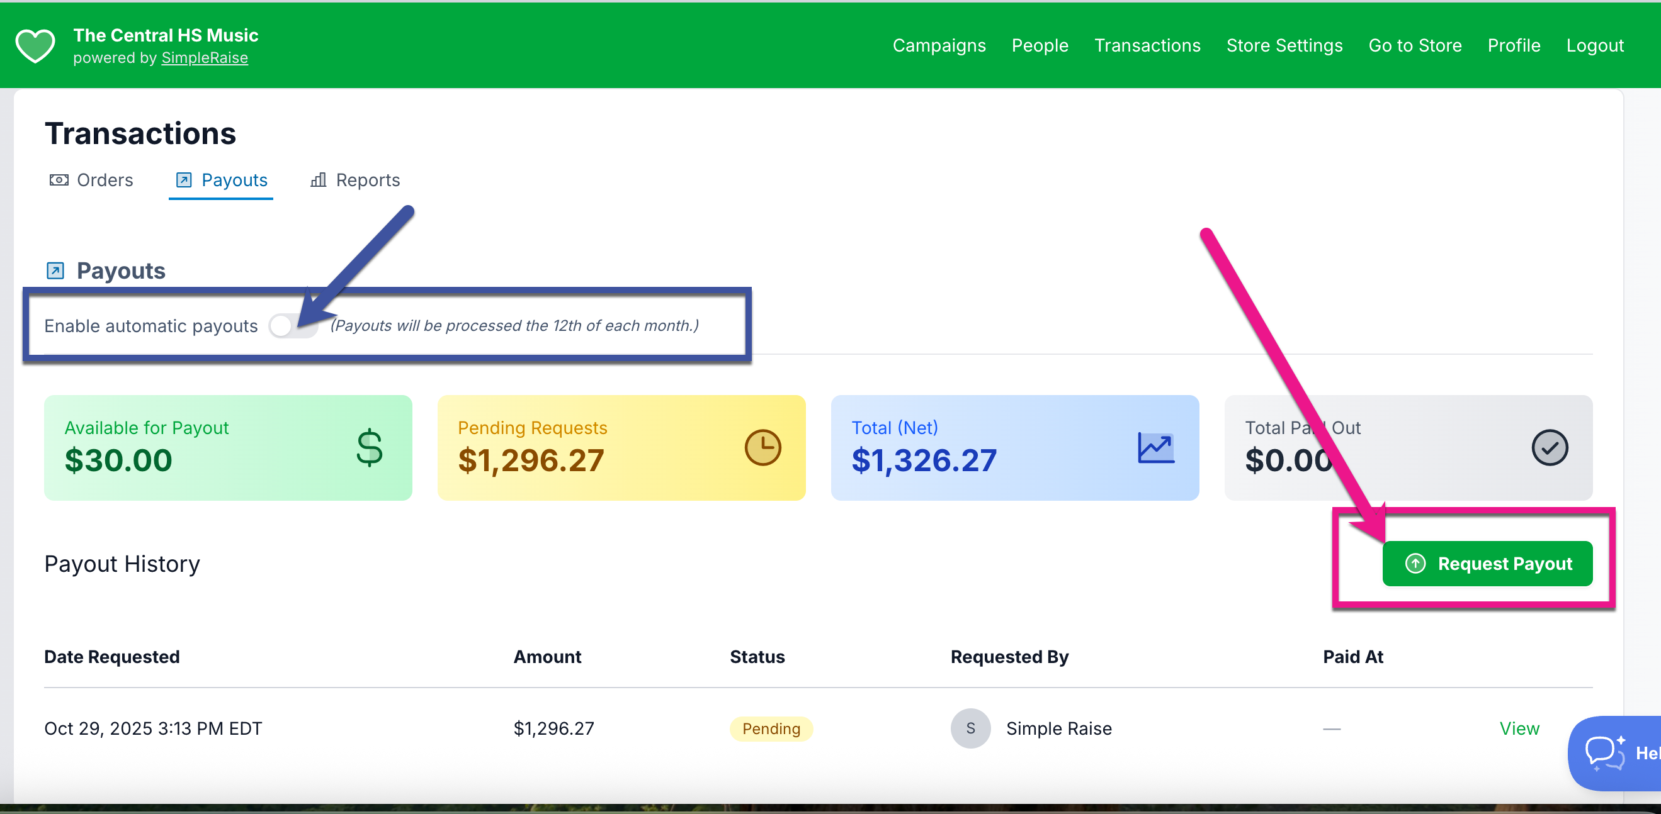Click Logout in the header

pyautogui.click(x=1595, y=46)
